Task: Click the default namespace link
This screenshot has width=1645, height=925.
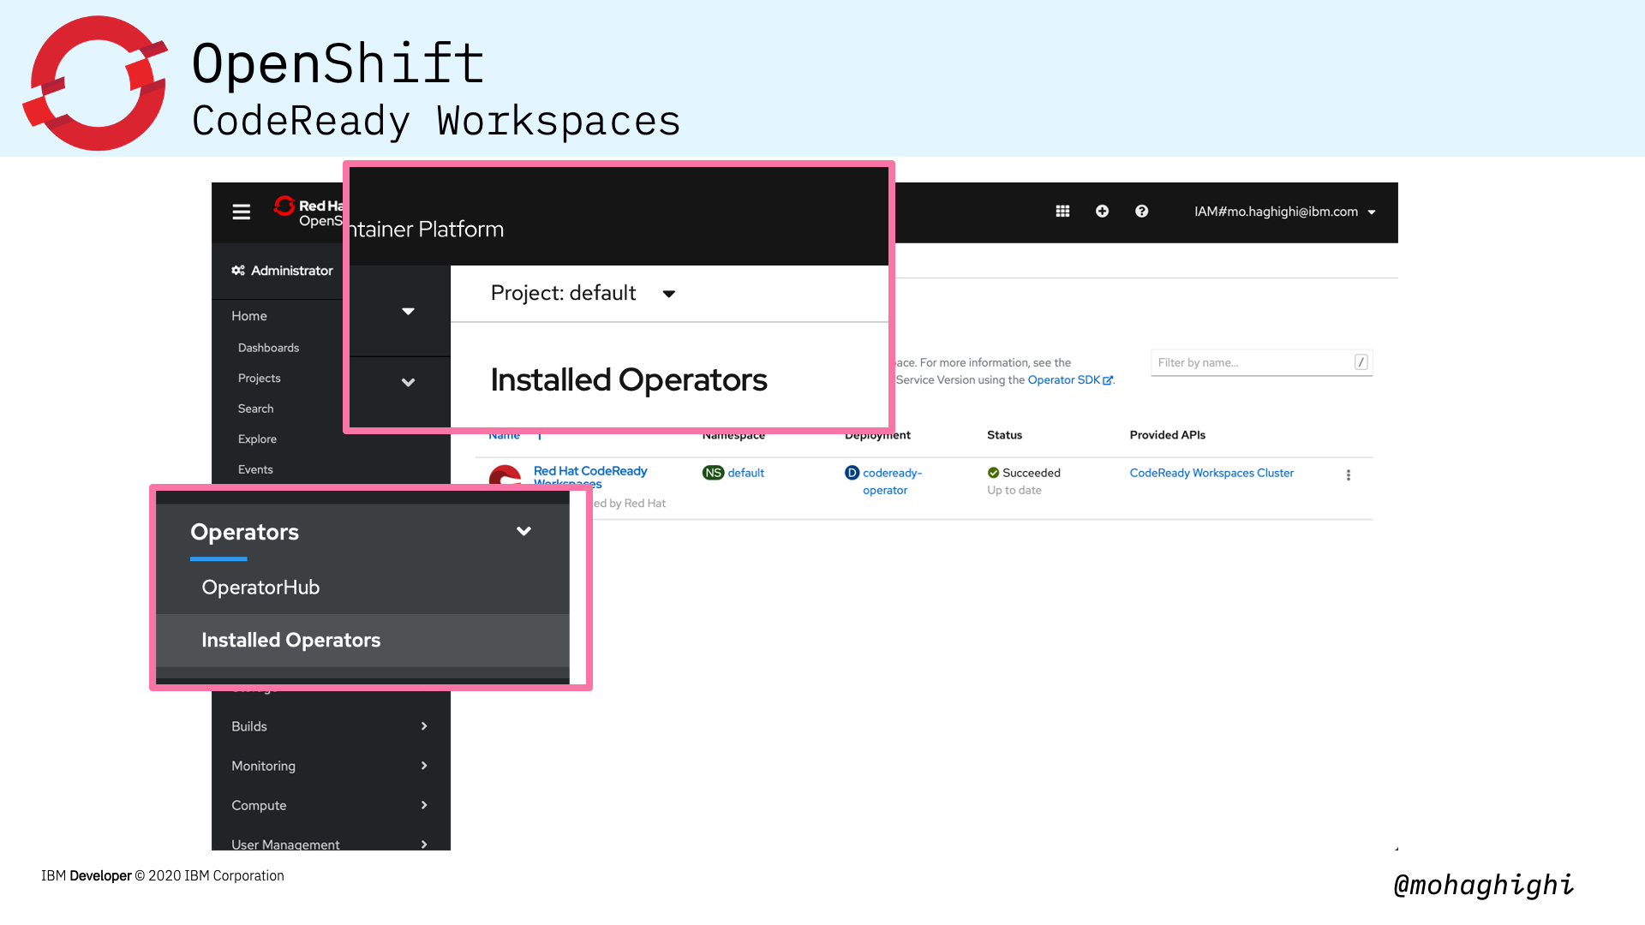Action: (x=745, y=473)
